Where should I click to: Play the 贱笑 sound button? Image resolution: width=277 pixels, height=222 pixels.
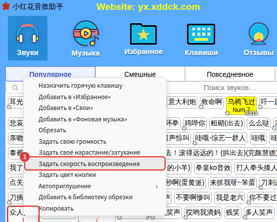point(232,213)
